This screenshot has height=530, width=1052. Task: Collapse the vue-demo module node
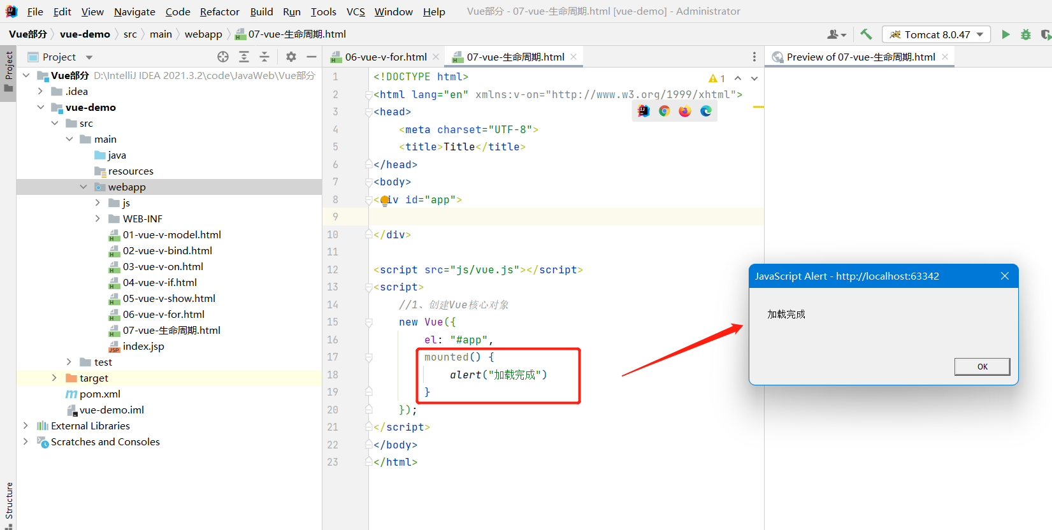(x=40, y=107)
